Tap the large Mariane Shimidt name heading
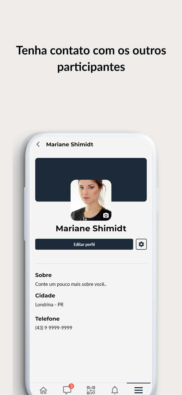This screenshot has height=395, width=182. coord(91,228)
